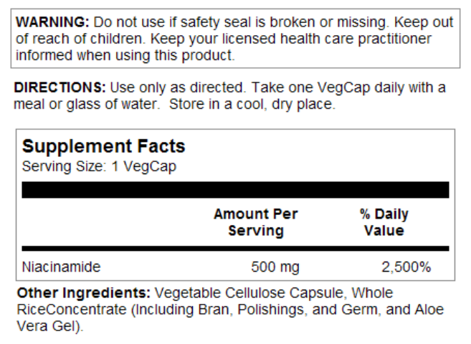Click the Other Ingredients label
The height and width of the screenshot is (344, 471).
(x=83, y=293)
